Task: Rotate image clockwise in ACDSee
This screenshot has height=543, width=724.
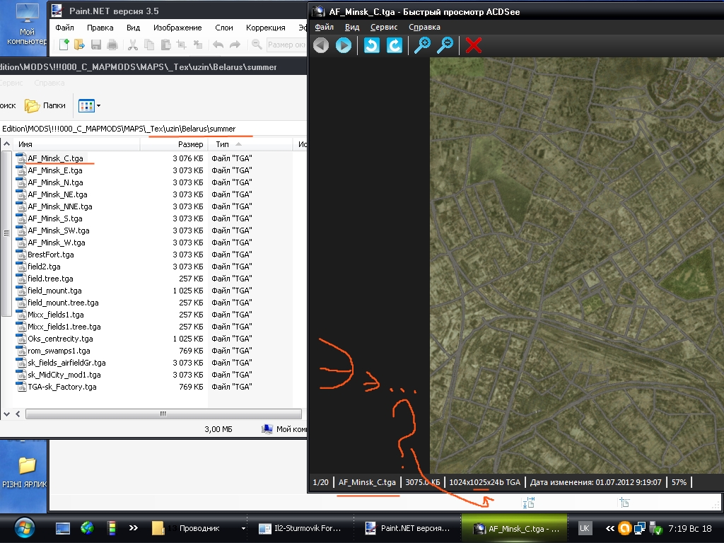Action: click(x=395, y=46)
